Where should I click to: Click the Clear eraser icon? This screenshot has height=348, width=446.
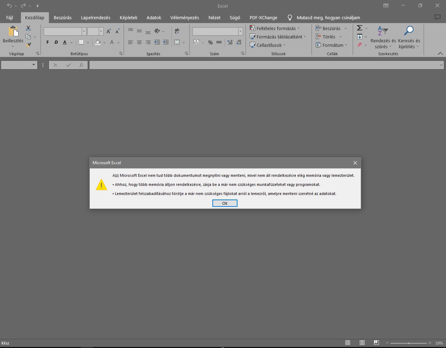[x=360, y=45]
